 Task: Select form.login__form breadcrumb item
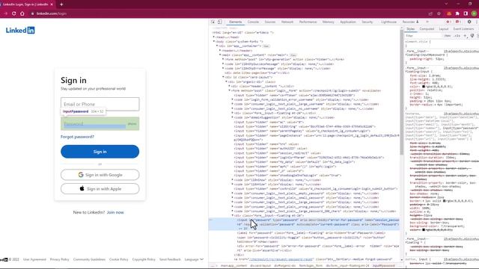point(311,266)
